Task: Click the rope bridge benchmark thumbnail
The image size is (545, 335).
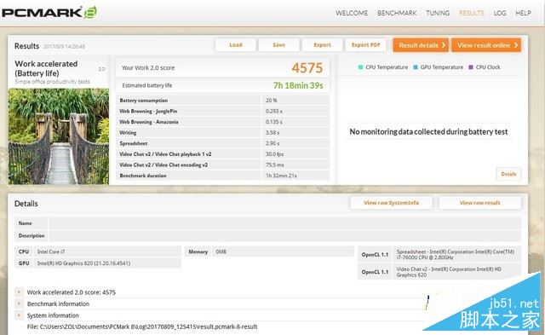Action: coord(59,136)
